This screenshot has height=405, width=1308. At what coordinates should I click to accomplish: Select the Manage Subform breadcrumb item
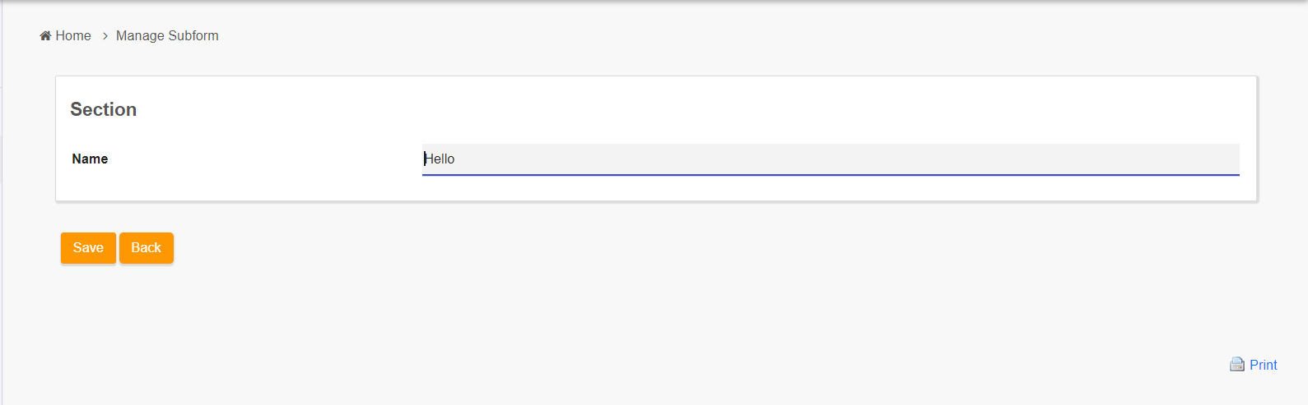167,36
